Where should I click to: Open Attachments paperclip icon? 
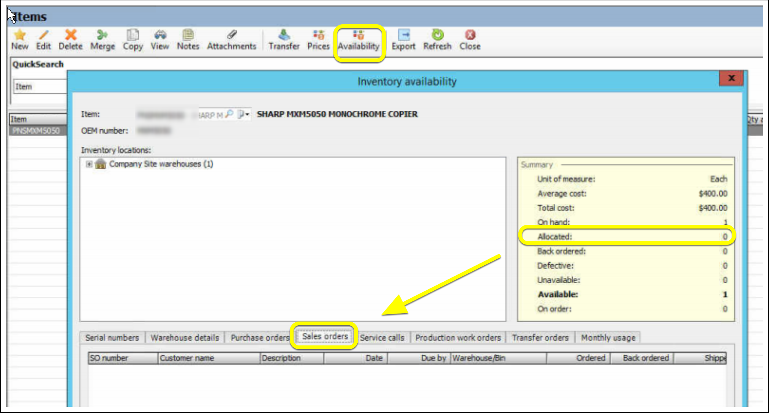232,35
